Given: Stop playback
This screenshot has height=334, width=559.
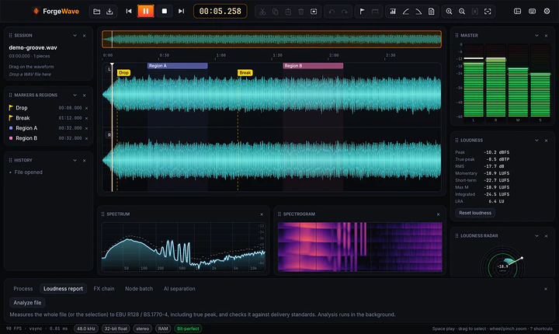Looking at the screenshot, I should click(165, 12).
